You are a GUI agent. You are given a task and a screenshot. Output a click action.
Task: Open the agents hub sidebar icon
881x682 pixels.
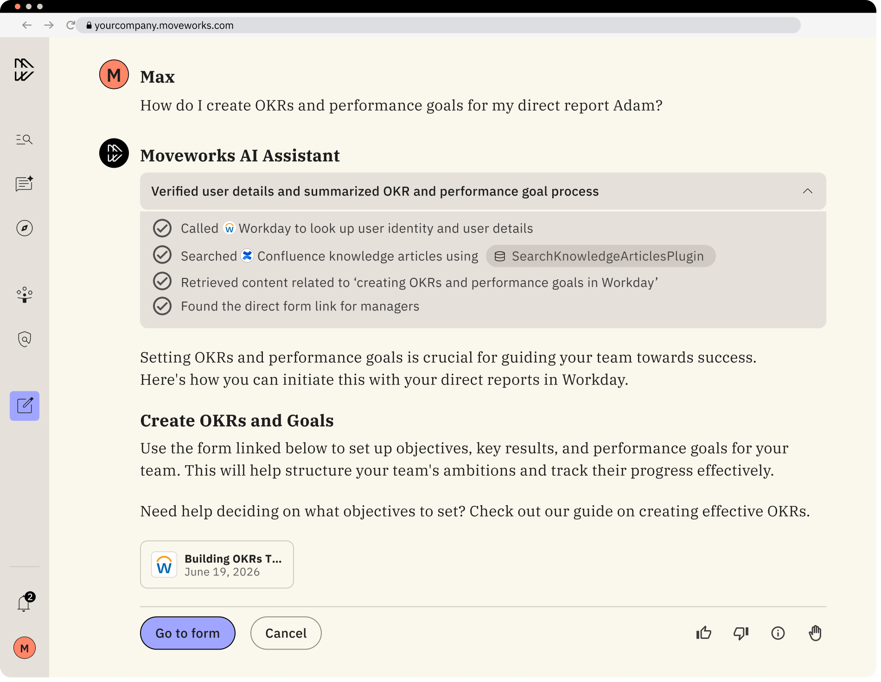(24, 295)
